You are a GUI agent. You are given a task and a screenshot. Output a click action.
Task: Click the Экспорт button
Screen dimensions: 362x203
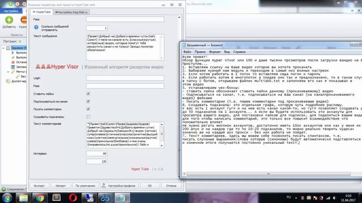coord(39,186)
